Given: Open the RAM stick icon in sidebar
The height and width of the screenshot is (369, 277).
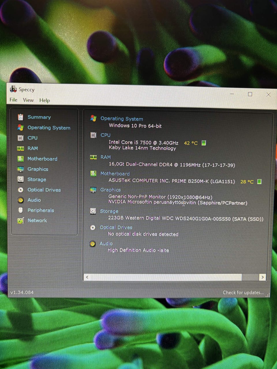Looking at the screenshot, I should tap(20, 148).
